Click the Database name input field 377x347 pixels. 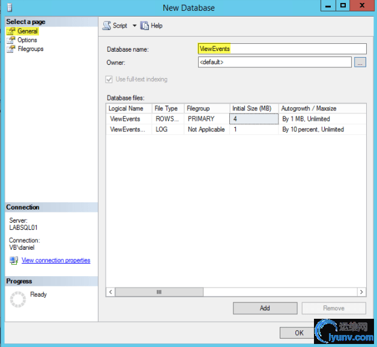[x=282, y=49]
